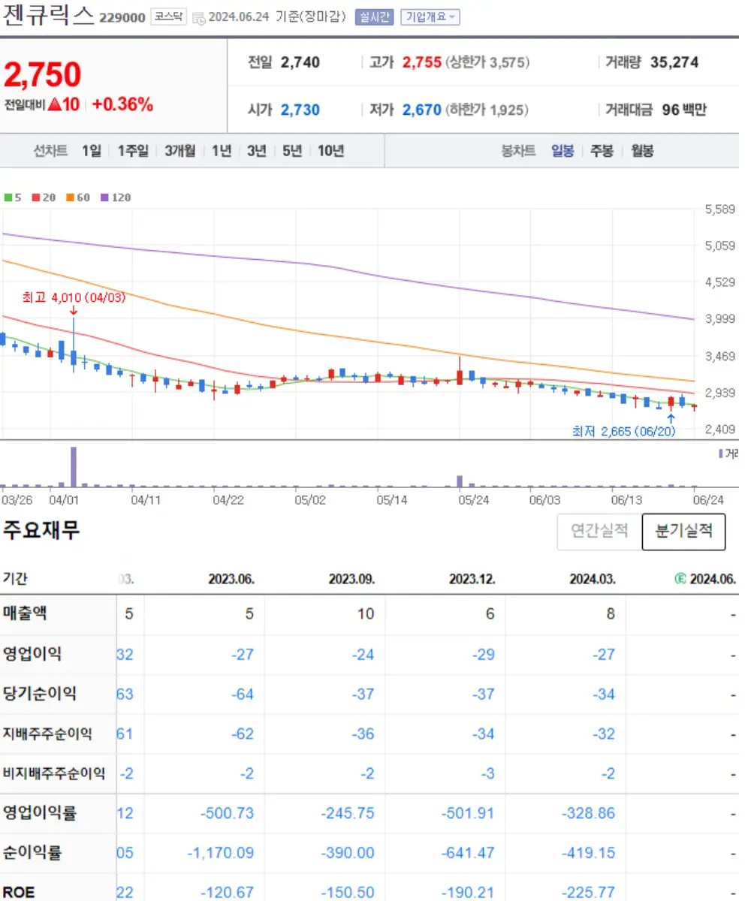Click the orange 60-day moving average legend
Screen dimensions: 751x901
pos(78,197)
